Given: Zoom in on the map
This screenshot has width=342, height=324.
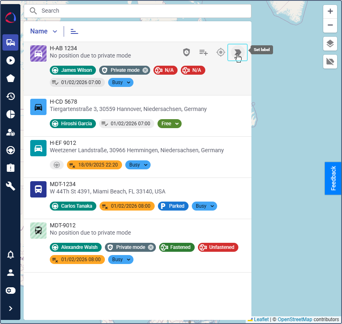Looking at the screenshot, I should (x=330, y=11).
